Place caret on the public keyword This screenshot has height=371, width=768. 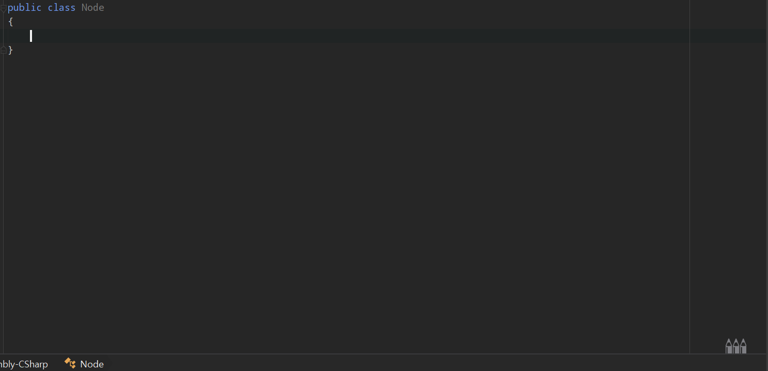click(x=24, y=8)
